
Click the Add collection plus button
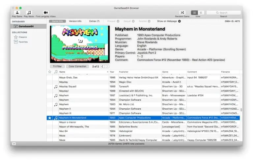point(14,144)
